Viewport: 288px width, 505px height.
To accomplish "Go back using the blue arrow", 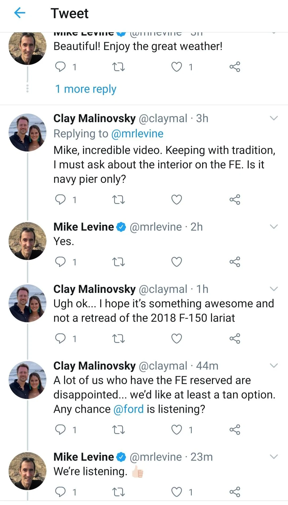I will pyautogui.click(x=19, y=13).
